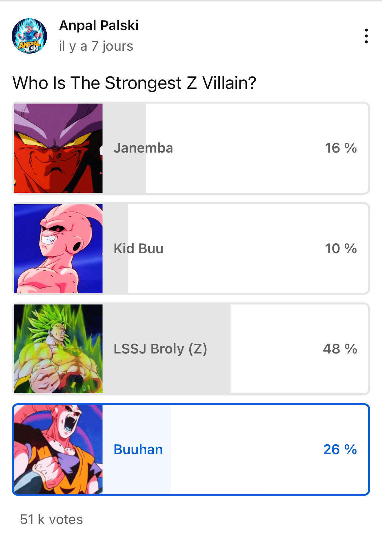Open the Buuhan thumbnail image

[58, 450]
